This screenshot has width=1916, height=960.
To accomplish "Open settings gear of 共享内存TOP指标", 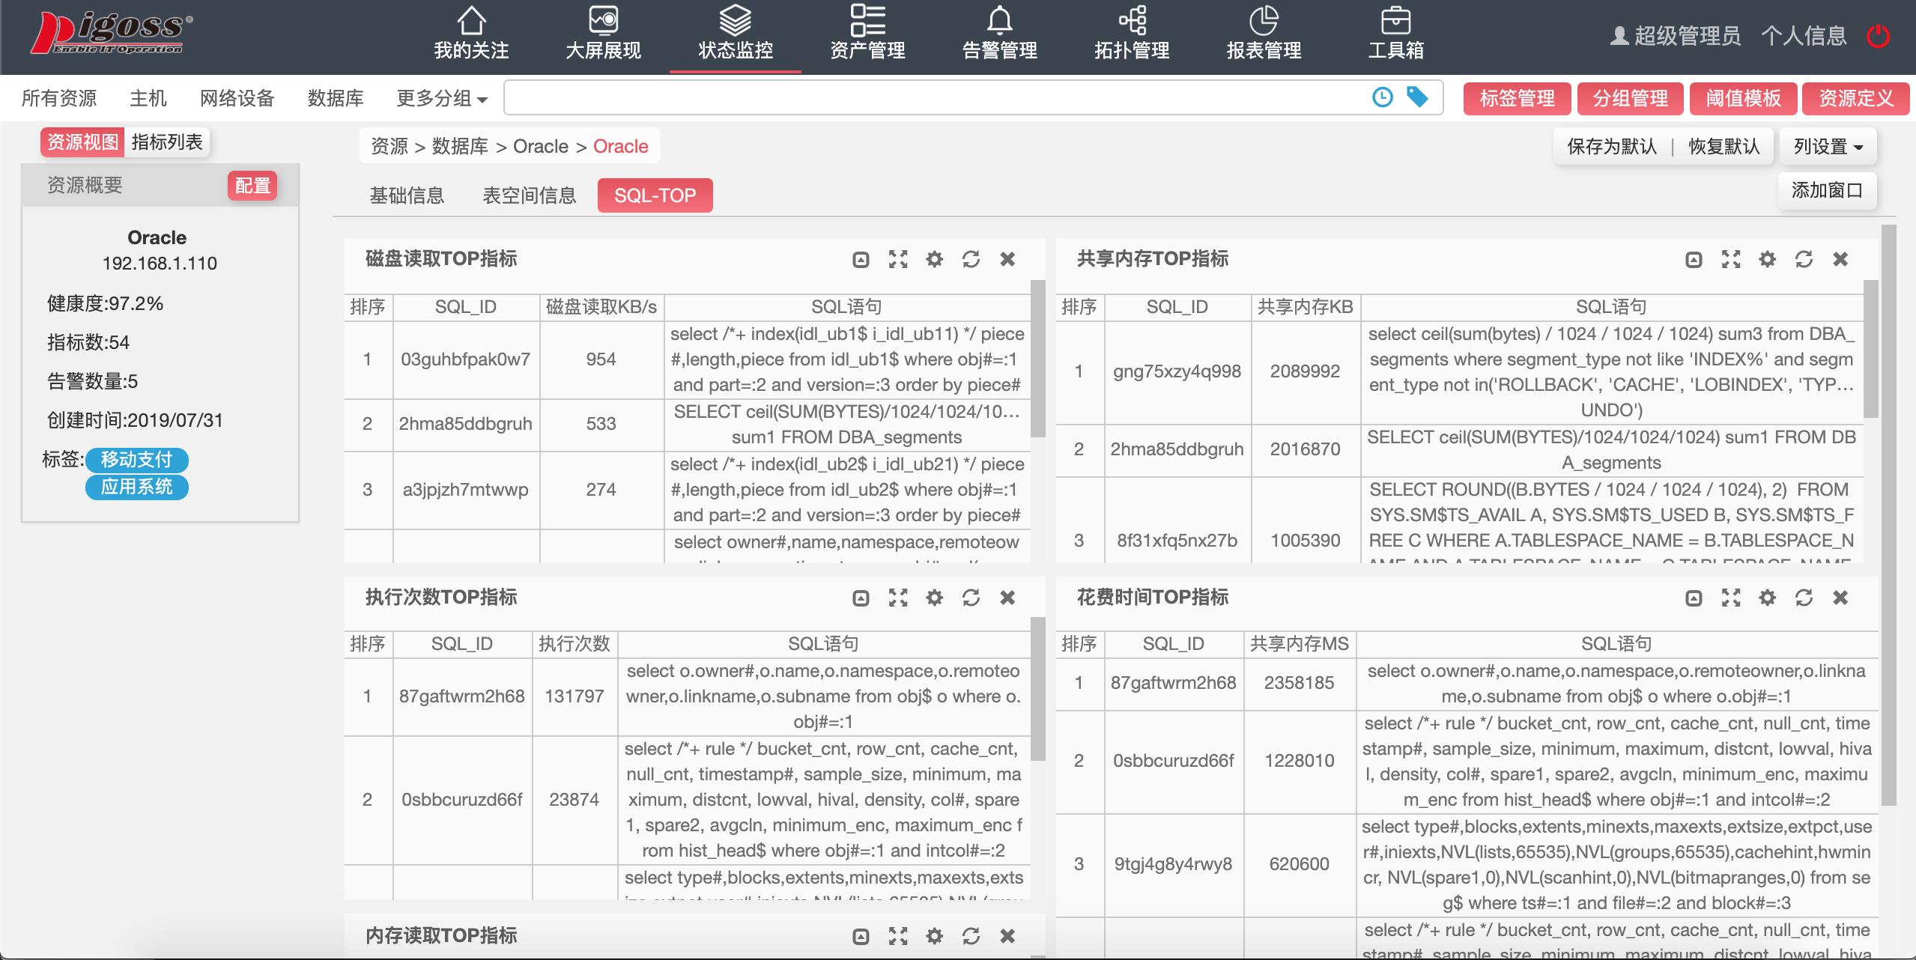I will [x=1767, y=259].
